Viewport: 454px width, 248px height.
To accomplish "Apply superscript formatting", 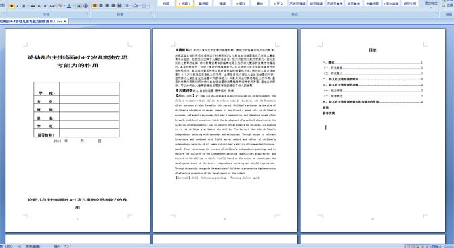I will pyautogui.click(x=45, y=6).
